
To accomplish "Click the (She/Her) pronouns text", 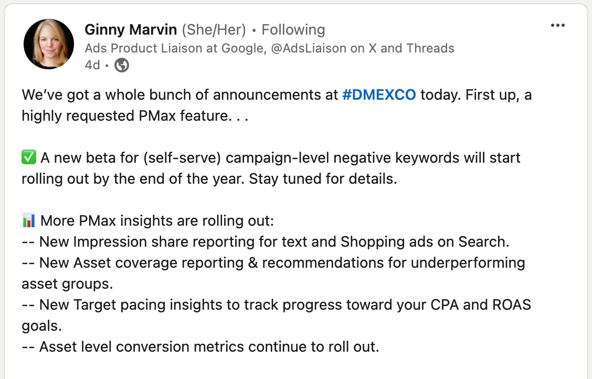I will [214, 29].
